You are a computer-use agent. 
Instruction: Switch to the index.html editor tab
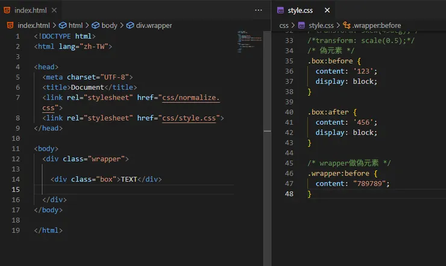pos(31,10)
